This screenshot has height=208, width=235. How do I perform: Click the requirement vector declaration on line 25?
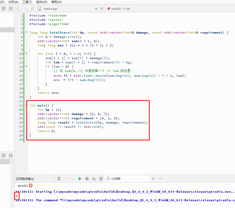(x=78, y=118)
